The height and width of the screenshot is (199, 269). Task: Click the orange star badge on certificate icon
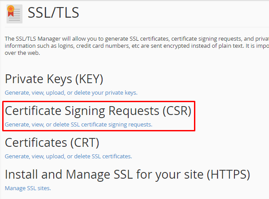coord(11,8)
